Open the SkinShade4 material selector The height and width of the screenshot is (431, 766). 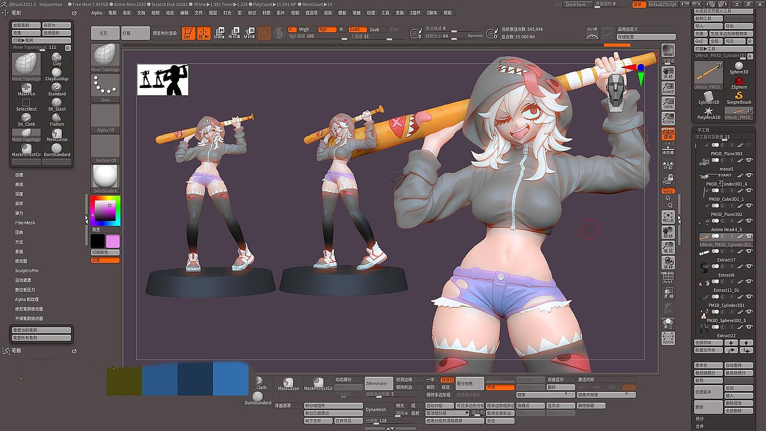click(104, 177)
